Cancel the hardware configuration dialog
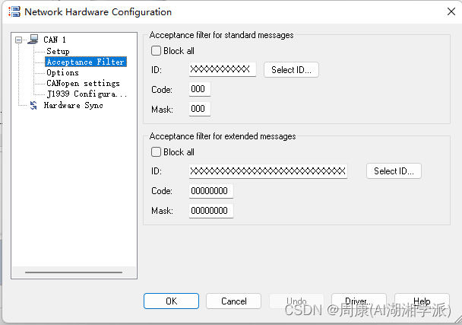This screenshot has height=325, width=462. [234, 301]
